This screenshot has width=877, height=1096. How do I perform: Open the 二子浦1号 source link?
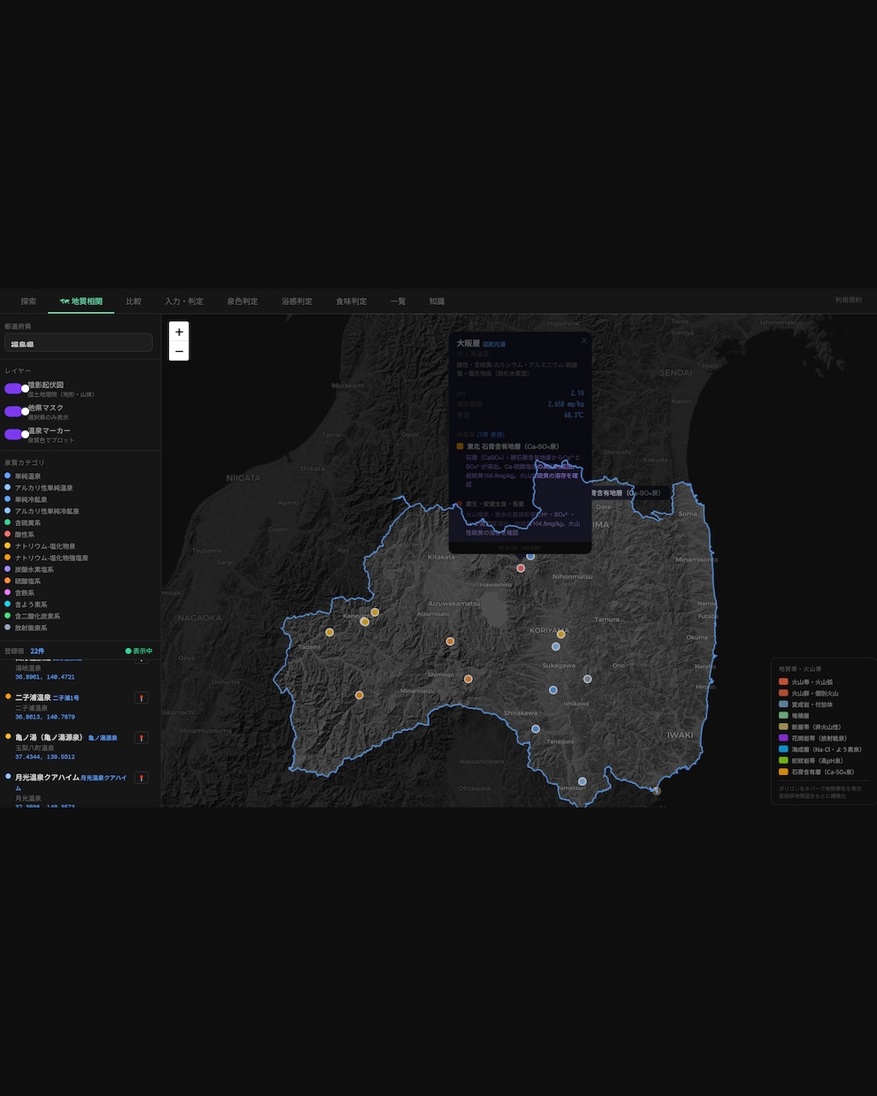[x=66, y=698]
